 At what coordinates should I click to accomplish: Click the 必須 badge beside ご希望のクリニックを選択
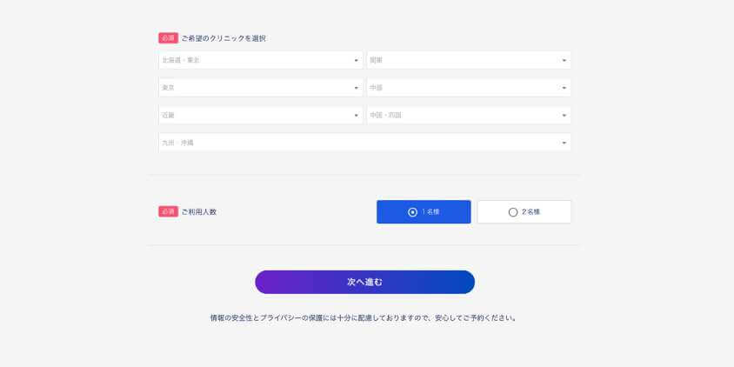168,38
